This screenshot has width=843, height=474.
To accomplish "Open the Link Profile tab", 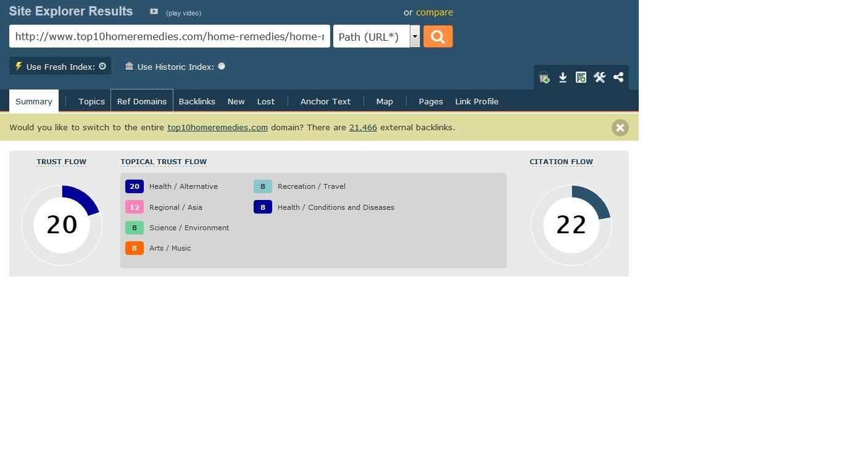I will pos(476,101).
